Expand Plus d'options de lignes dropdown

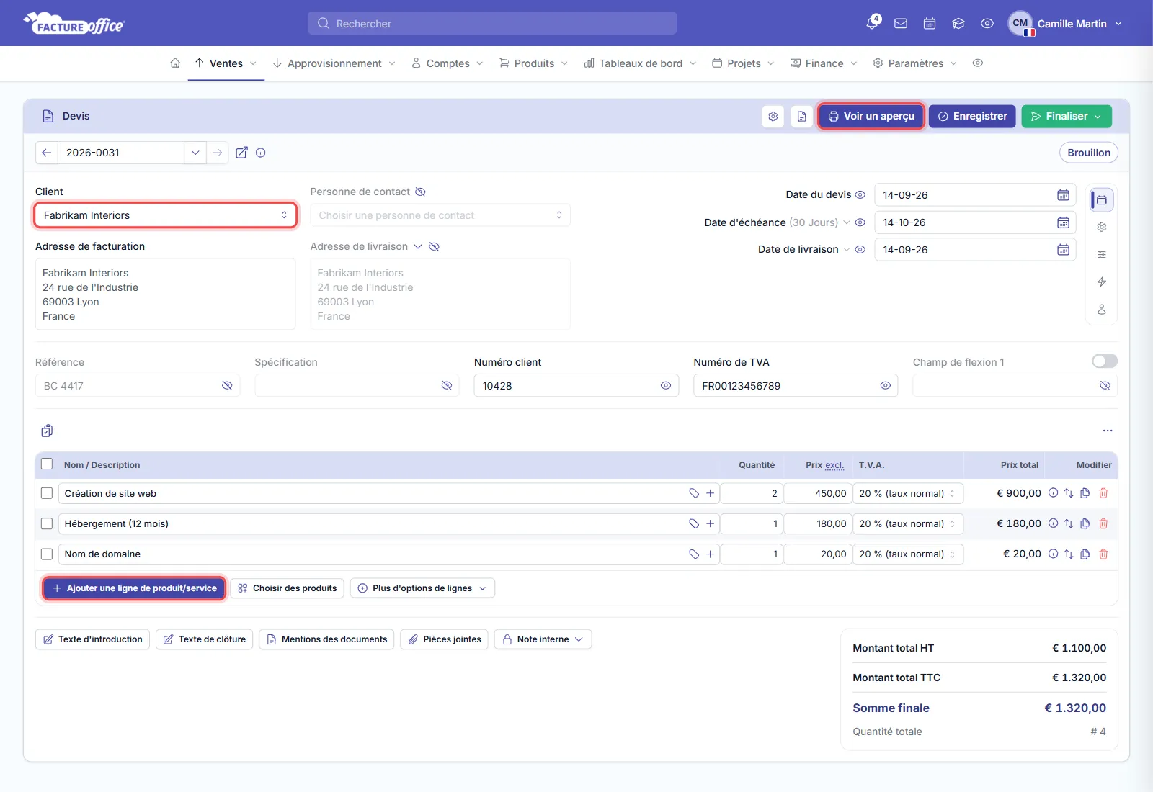click(422, 588)
